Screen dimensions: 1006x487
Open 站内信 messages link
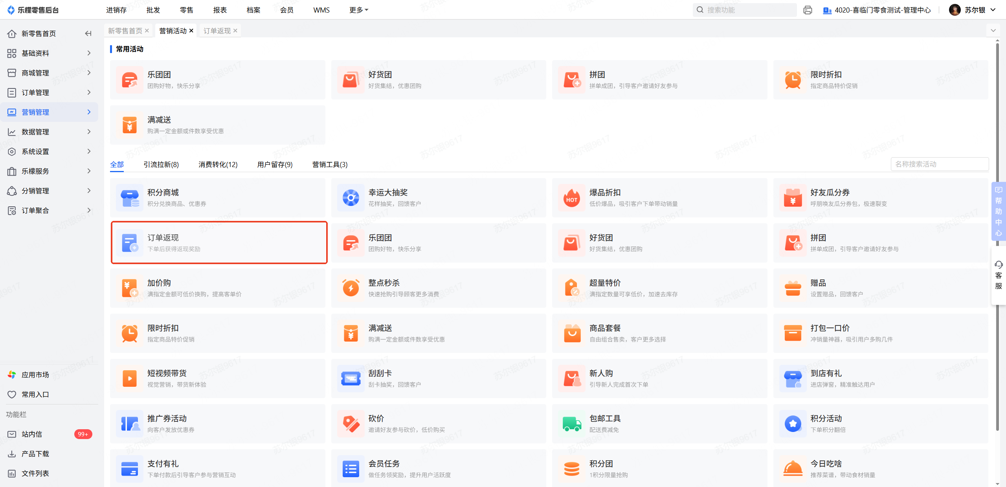31,434
